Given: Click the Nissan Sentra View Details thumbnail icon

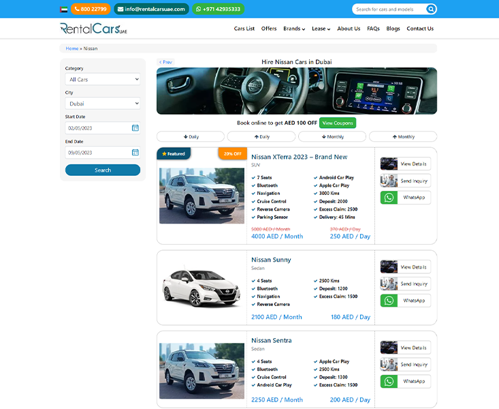Looking at the screenshot, I should (x=389, y=348).
